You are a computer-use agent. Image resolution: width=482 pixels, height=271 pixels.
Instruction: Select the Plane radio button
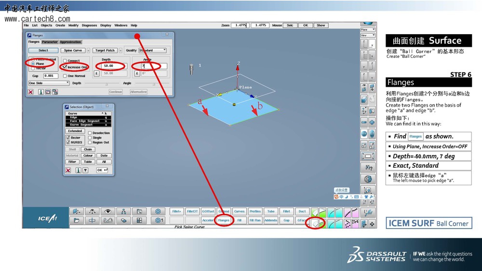(x=33, y=64)
